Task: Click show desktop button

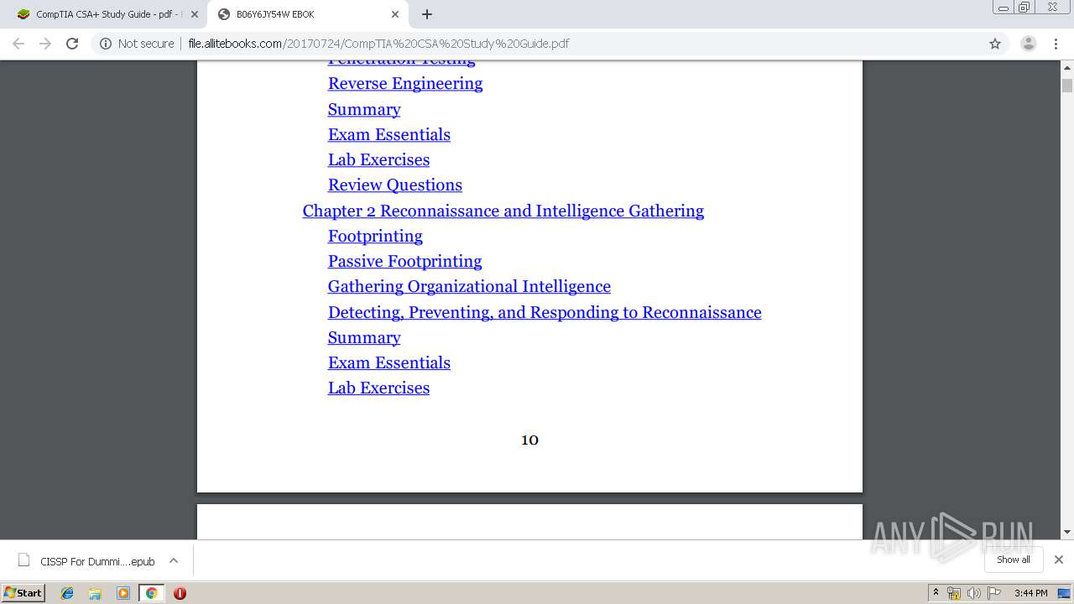Action: (1066, 593)
